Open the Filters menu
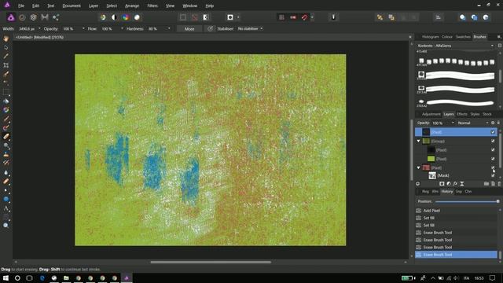The image size is (503, 283). click(152, 6)
